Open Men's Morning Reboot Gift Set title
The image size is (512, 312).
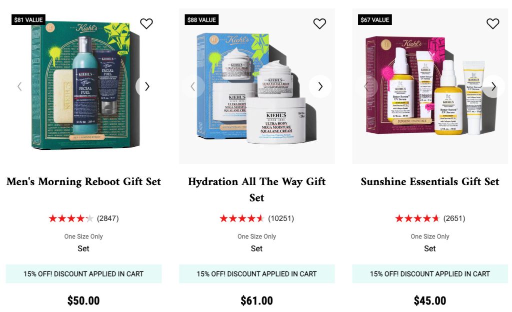pyautogui.click(x=83, y=182)
